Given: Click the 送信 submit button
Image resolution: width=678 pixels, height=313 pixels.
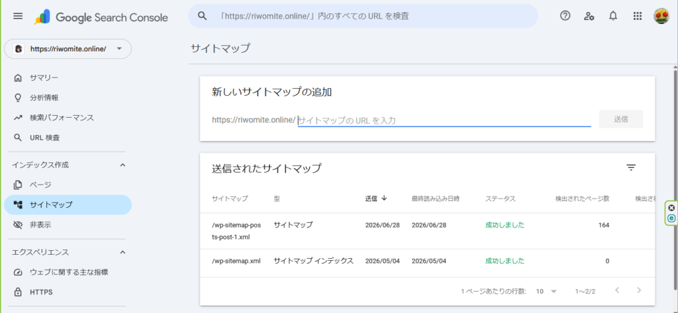Looking at the screenshot, I should pos(621,119).
